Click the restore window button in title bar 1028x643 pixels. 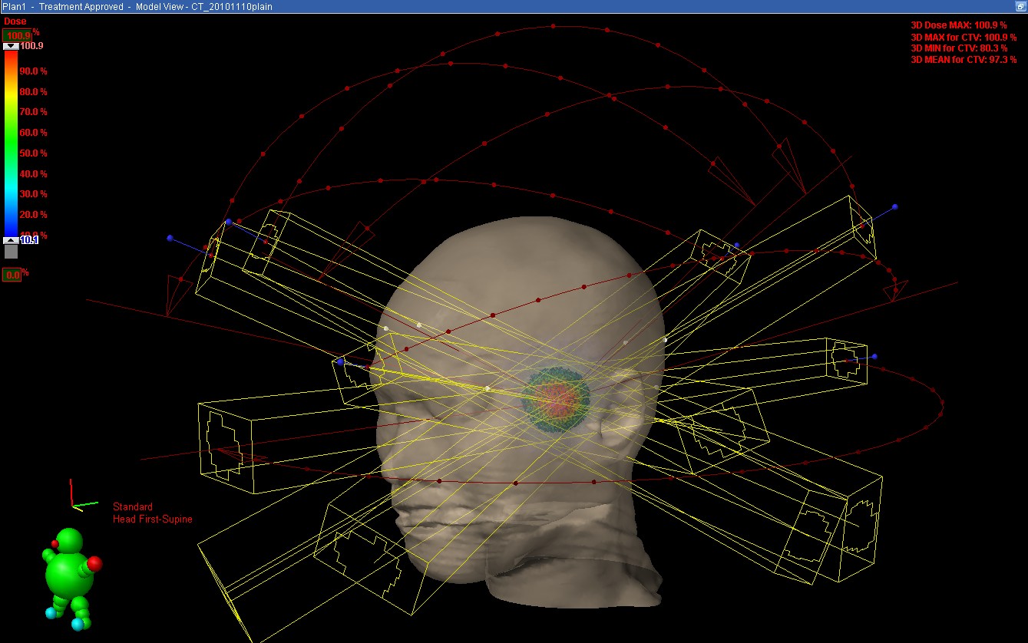[x=1020, y=6]
